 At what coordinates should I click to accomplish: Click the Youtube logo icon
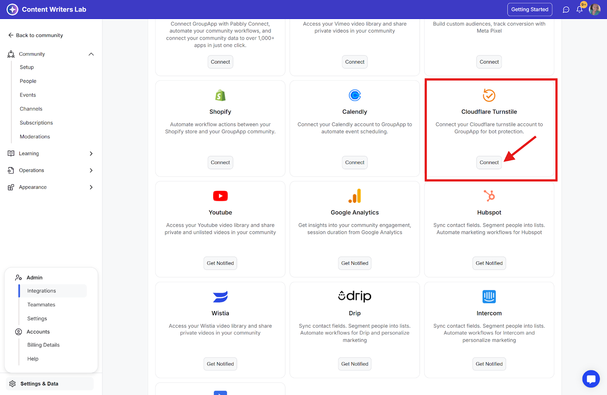point(220,196)
